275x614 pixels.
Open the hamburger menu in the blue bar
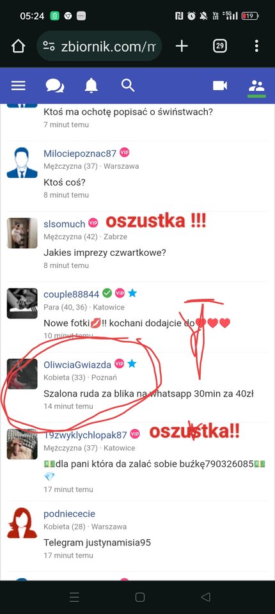click(x=19, y=85)
